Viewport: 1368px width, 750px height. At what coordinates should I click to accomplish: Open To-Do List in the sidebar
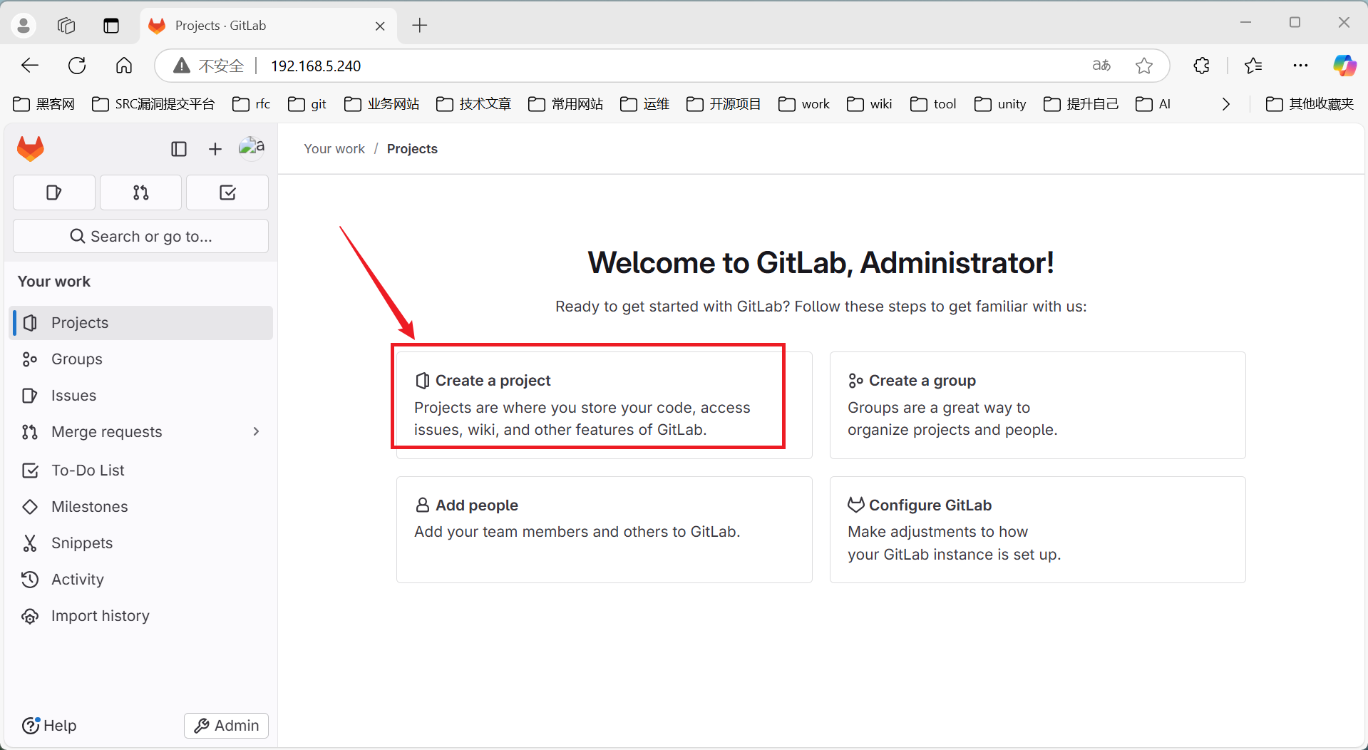click(x=141, y=471)
